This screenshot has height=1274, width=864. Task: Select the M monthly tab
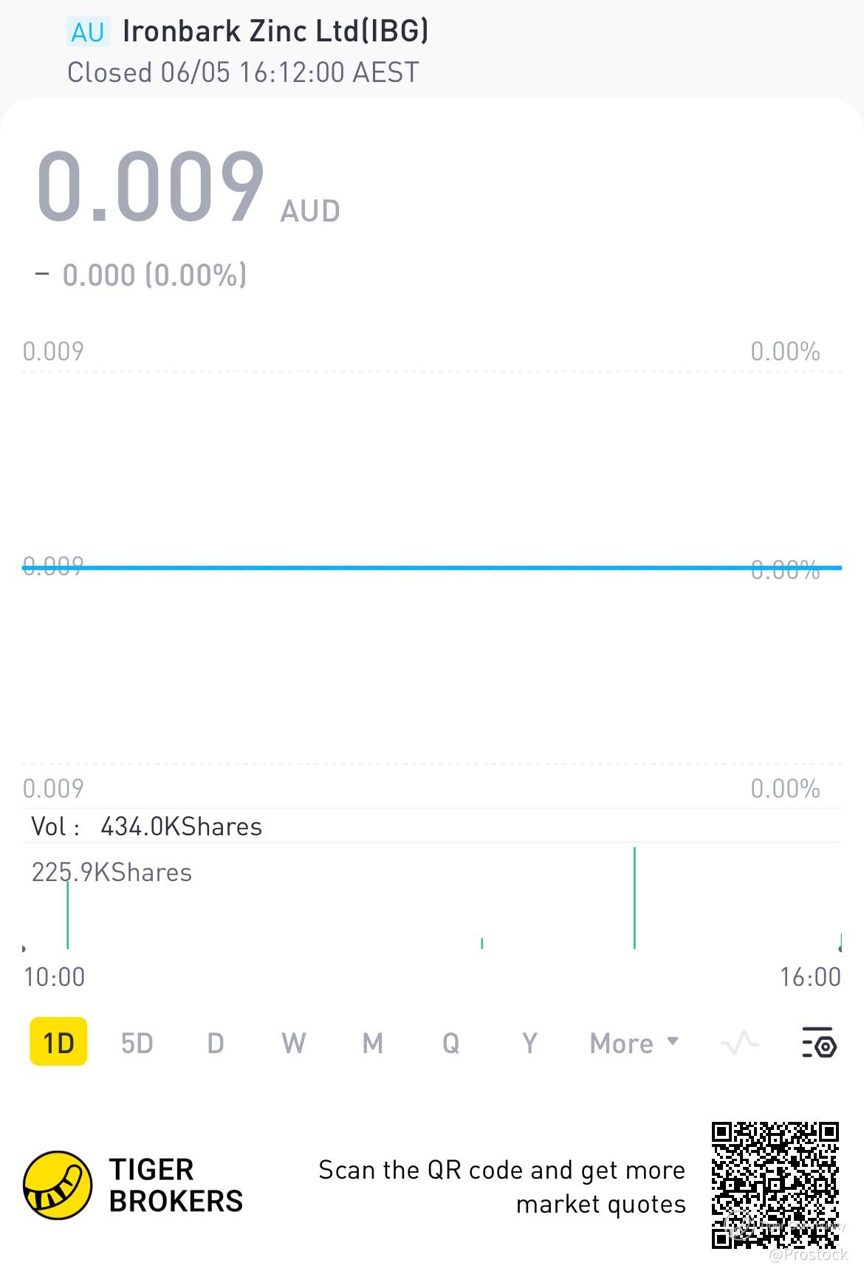pyautogui.click(x=372, y=1043)
